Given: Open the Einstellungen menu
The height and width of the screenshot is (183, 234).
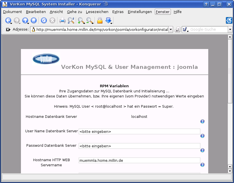Looking at the screenshot, I should pos(140,12).
